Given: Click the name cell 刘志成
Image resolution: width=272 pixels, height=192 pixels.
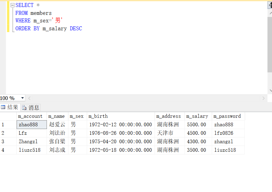Looking at the screenshot, I should click(x=57, y=150).
